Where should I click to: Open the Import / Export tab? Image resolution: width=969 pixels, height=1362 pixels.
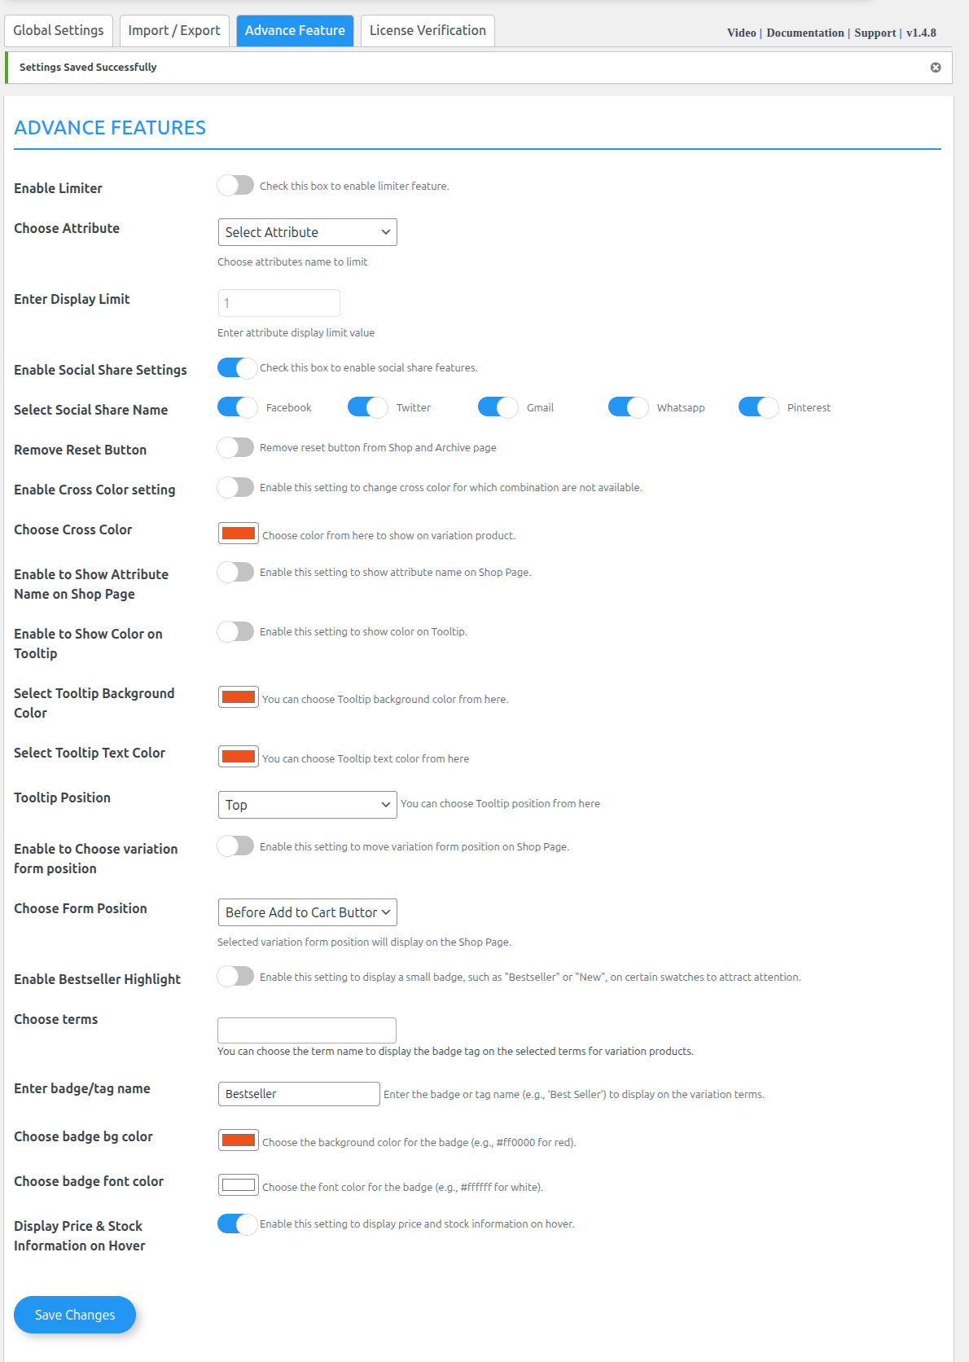pos(174,31)
